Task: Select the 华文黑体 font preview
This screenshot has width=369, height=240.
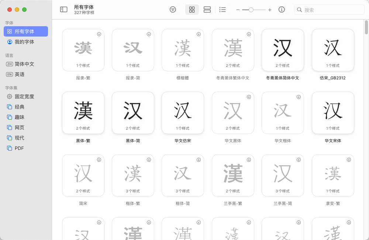Action: coord(233,113)
